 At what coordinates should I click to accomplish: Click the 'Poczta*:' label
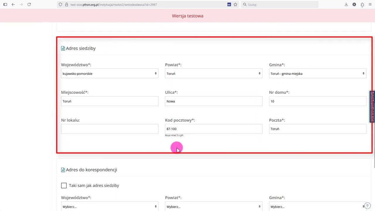(277, 120)
